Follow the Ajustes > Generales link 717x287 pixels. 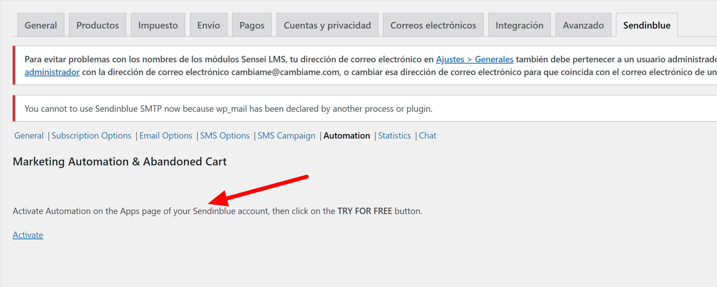click(x=474, y=59)
